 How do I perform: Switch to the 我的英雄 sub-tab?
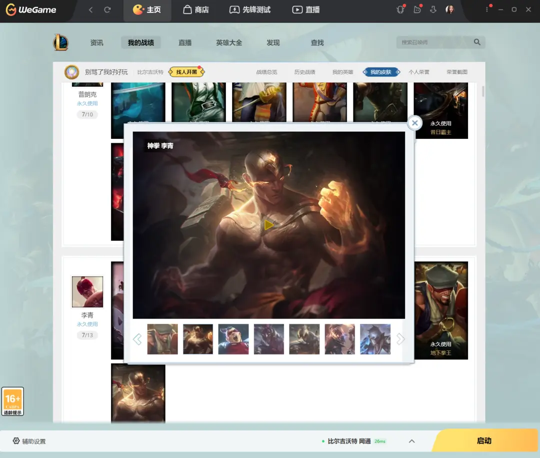[342, 72]
